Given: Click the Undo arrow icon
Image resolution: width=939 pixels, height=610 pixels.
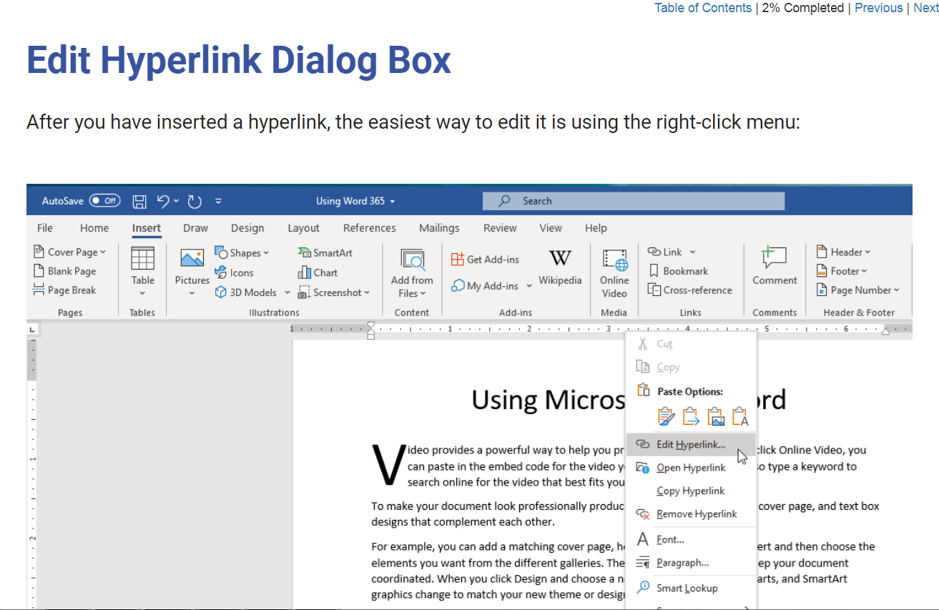Looking at the screenshot, I should click(x=163, y=201).
